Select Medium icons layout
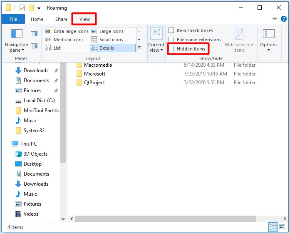This screenshot has width=290, height=234. coord(64,40)
